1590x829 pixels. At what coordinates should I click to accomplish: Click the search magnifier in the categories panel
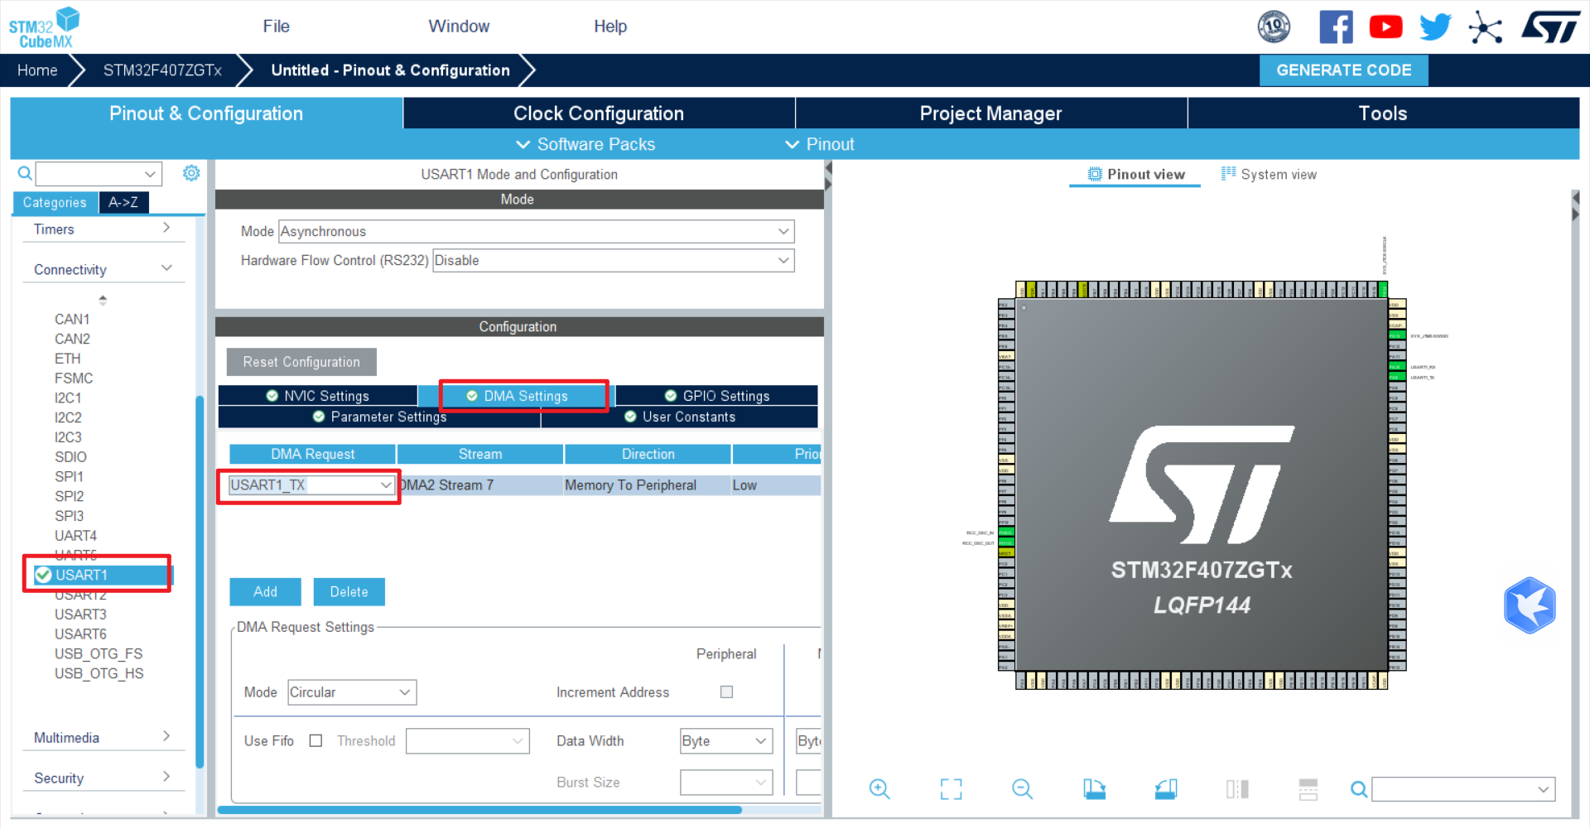click(25, 173)
